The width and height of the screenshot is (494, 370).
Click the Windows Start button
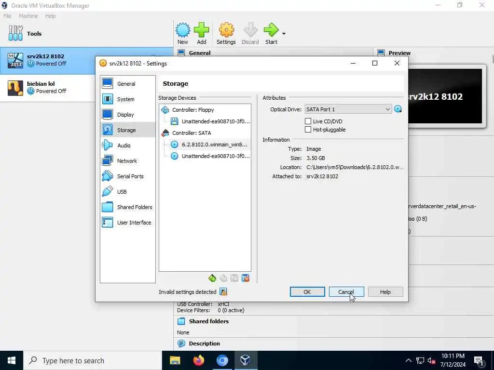click(x=12, y=360)
